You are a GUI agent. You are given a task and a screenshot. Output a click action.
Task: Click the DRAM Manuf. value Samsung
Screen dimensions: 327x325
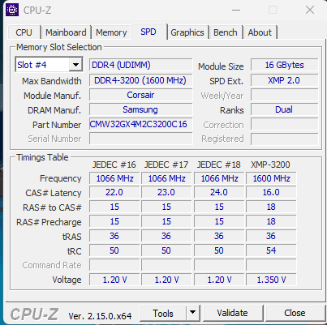(x=140, y=109)
